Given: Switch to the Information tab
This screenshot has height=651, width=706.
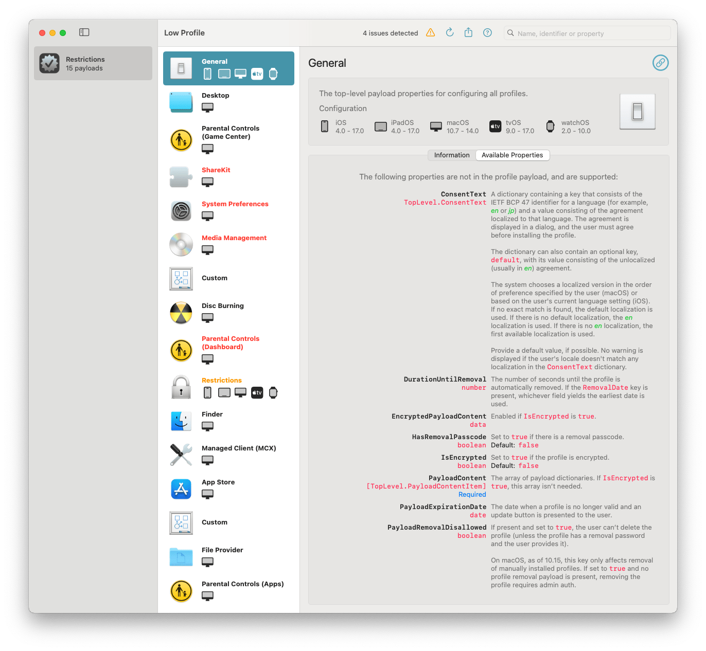Looking at the screenshot, I should (451, 155).
